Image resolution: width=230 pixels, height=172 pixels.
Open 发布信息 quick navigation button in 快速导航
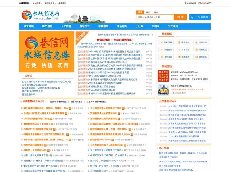pyautogui.click(x=201, y=57)
